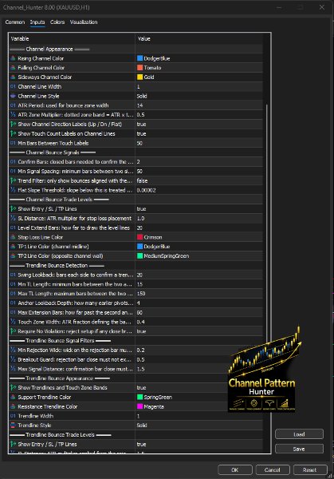Click the Tomato swatch for Falling Channel Color

[140, 68]
